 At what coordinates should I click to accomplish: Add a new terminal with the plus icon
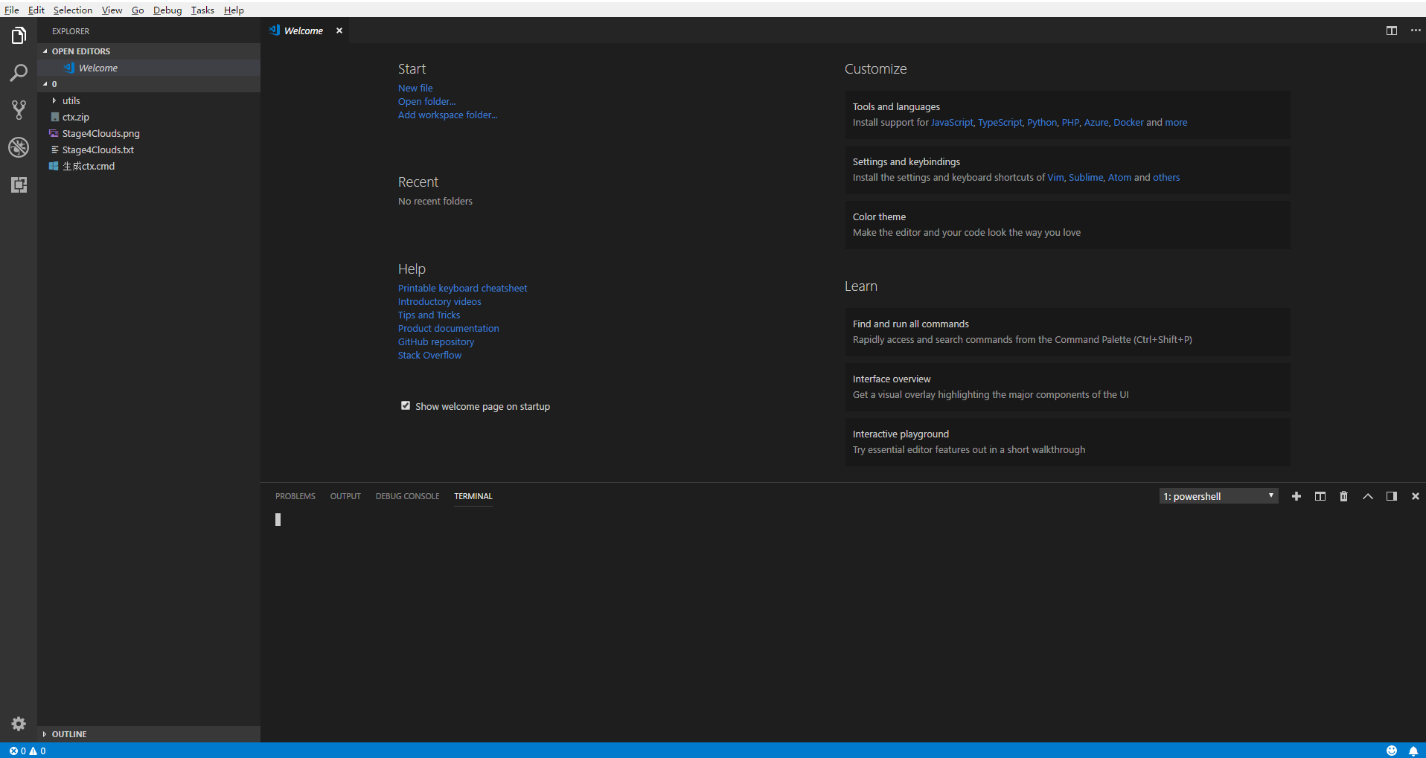1296,495
